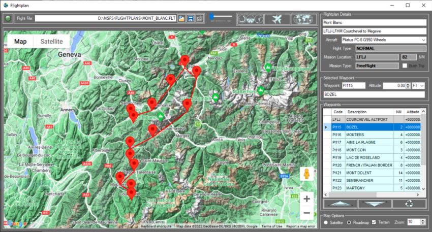
Task: Click the slider handle in the top toolbar
Action: click(212, 17)
